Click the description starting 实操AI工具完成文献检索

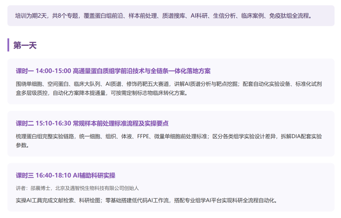click(x=147, y=200)
